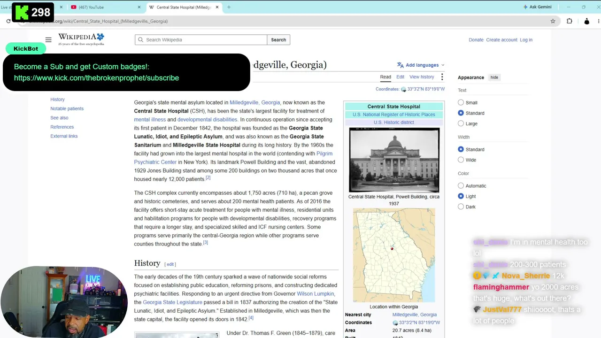Click the coordinates link under the article toolbar

click(x=426, y=89)
